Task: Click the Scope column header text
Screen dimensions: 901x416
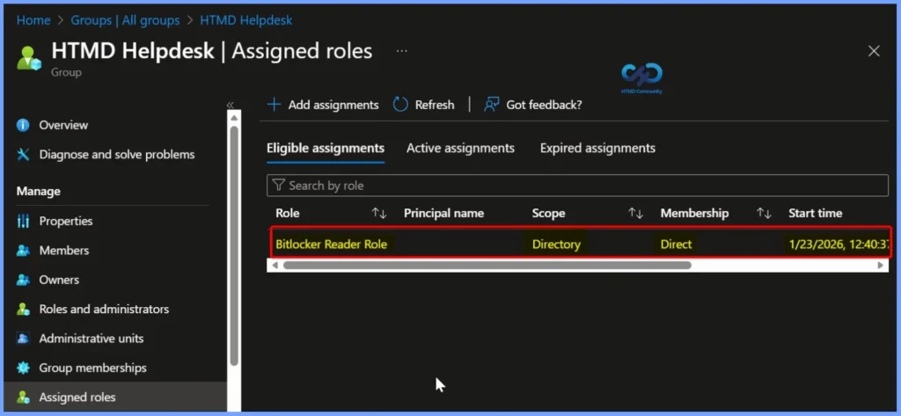Action: 549,213
